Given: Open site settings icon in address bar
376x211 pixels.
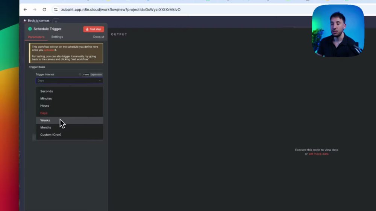Looking at the screenshot, I should [56, 10].
